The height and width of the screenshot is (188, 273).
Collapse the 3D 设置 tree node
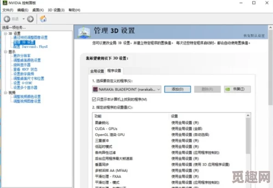coord(6,34)
